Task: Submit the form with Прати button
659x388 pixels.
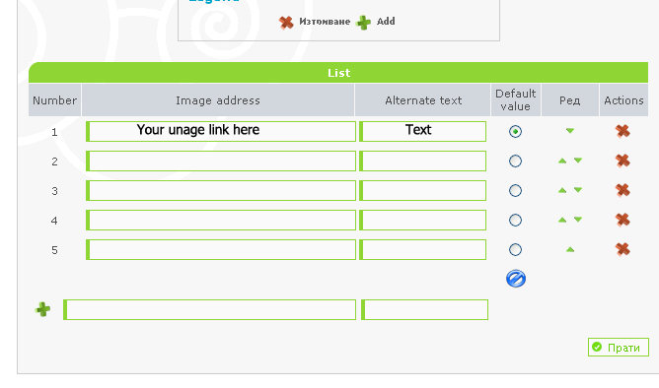Action: coord(619,348)
